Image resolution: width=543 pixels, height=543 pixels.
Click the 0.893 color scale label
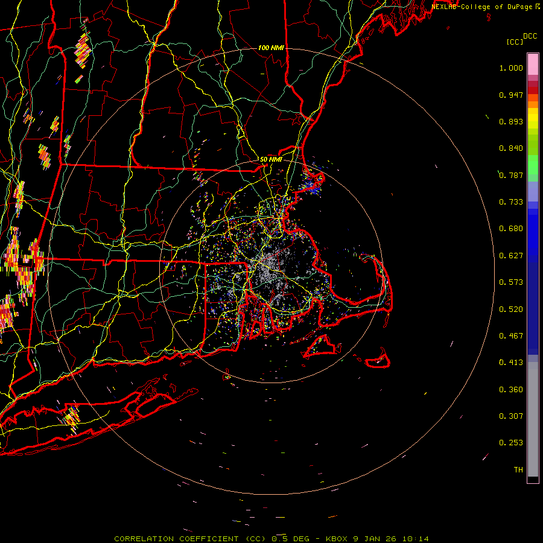point(511,121)
